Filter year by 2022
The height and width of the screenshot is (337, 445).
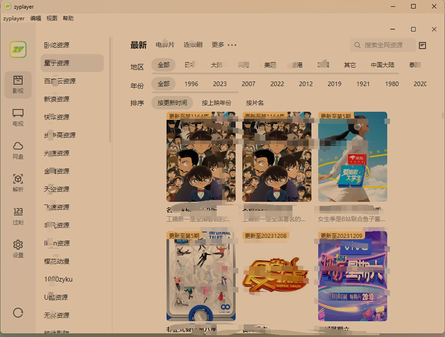[x=277, y=84]
